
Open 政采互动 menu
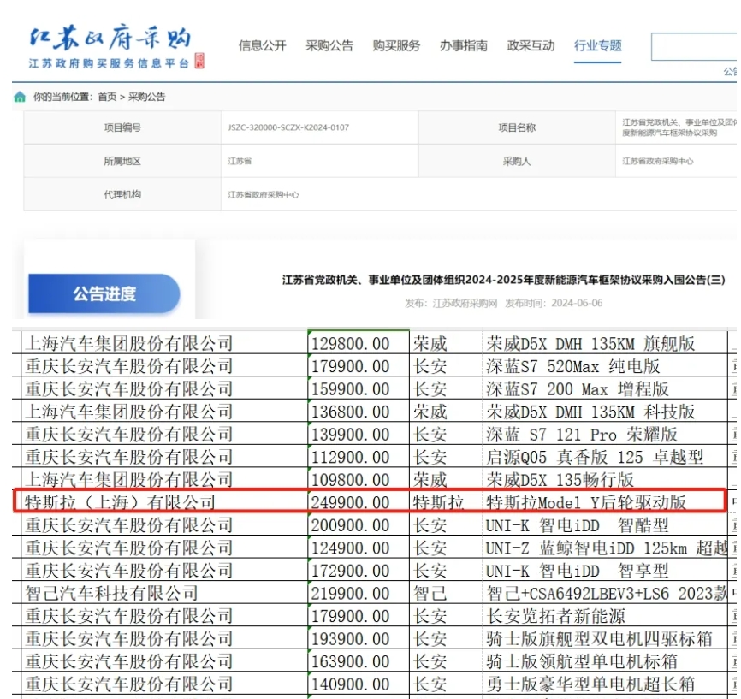click(x=531, y=46)
